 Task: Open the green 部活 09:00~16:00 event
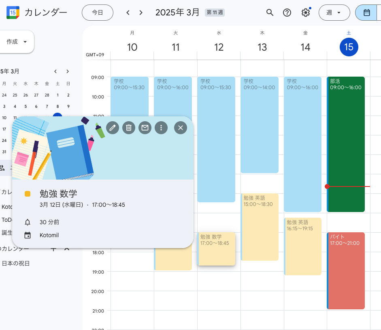346,144
